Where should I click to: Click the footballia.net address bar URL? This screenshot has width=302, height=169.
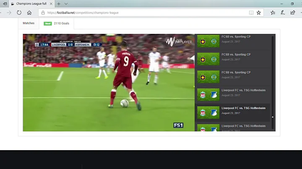coord(83,13)
